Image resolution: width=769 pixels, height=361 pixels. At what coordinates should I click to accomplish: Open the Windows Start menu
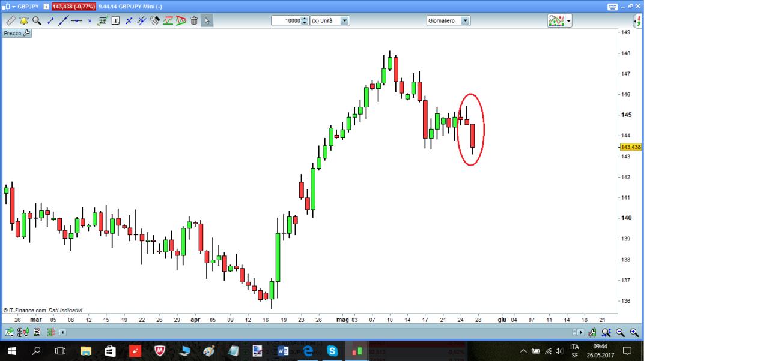[x=11, y=351]
